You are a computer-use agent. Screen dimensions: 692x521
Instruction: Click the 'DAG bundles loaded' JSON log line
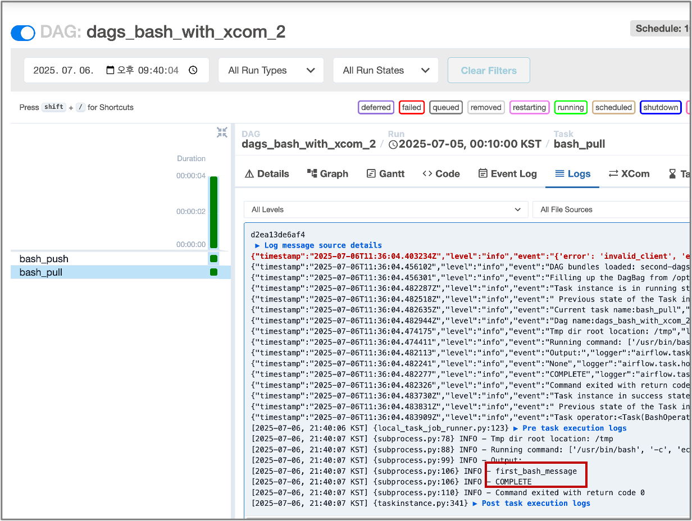470,267
